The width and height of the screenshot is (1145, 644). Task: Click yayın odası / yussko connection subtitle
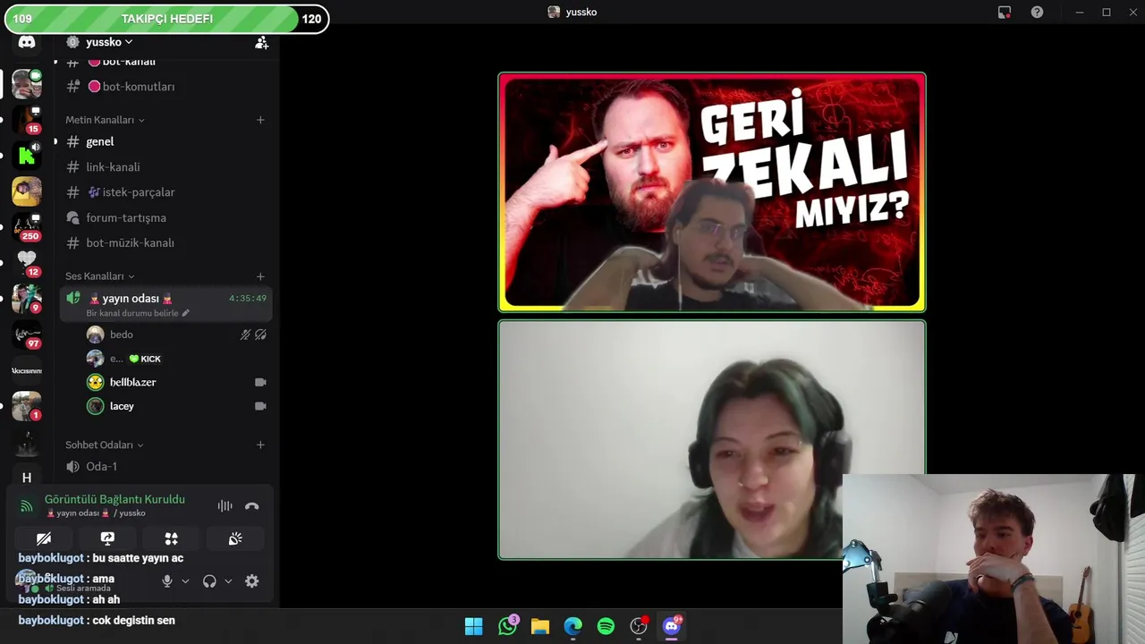click(x=95, y=513)
